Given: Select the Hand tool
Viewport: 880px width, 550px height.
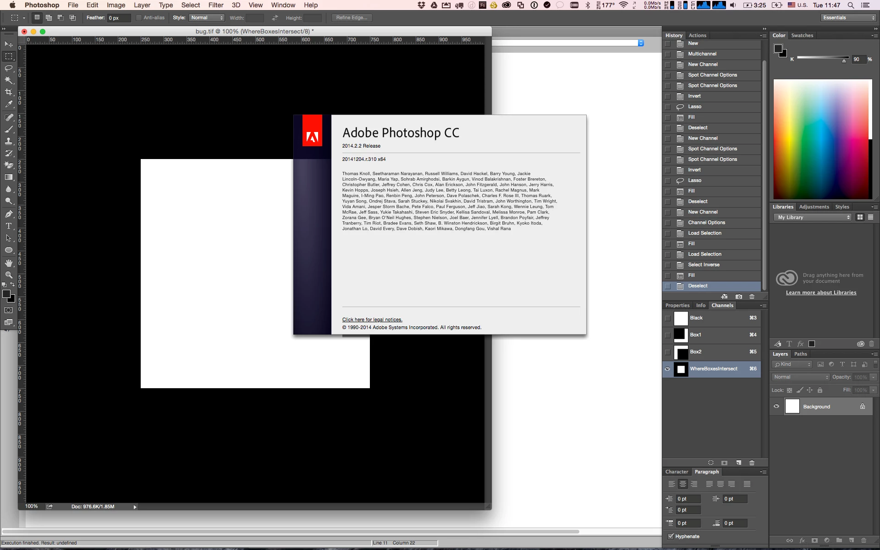Looking at the screenshot, I should click(9, 263).
